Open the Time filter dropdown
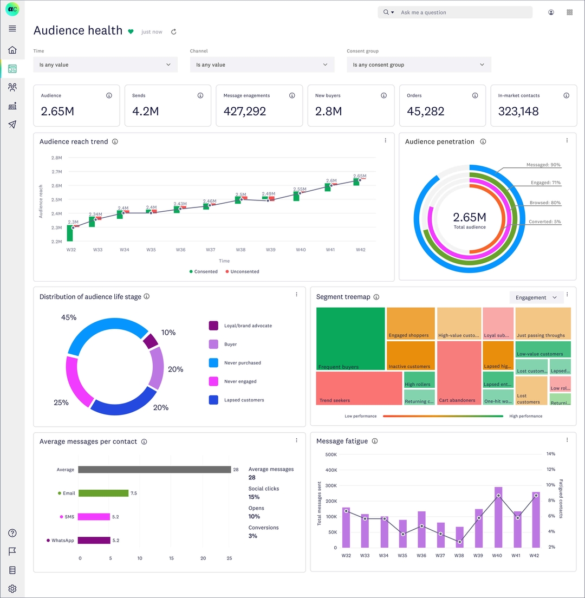The image size is (585, 598). (x=105, y=64)
